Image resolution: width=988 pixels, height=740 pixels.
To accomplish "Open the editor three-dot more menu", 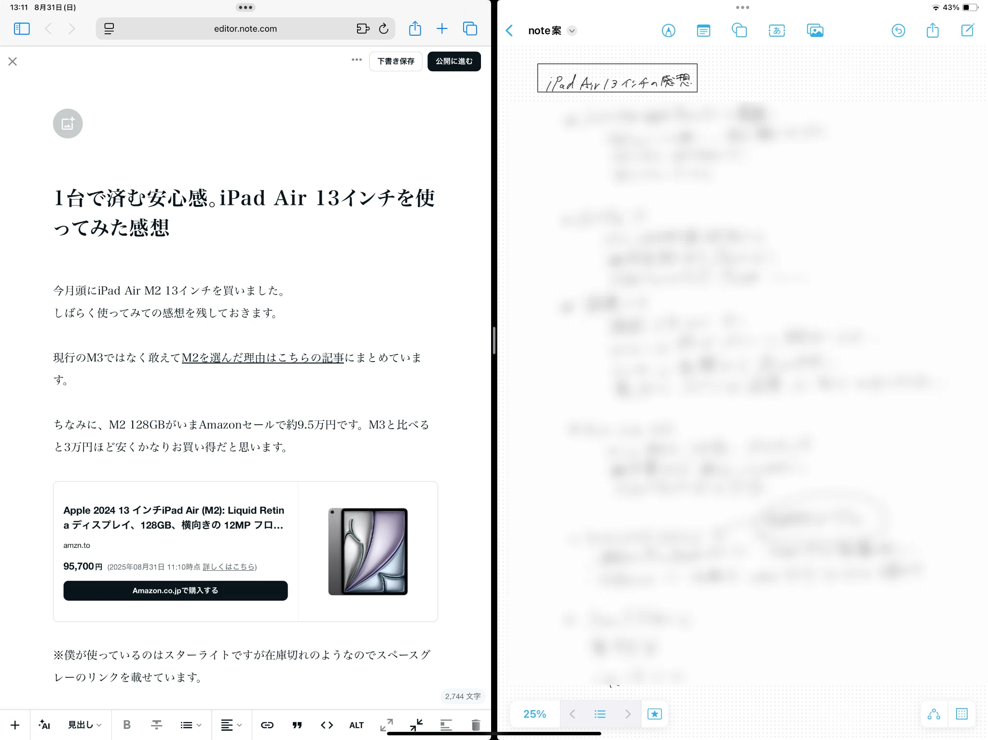I will pos(357,60).
